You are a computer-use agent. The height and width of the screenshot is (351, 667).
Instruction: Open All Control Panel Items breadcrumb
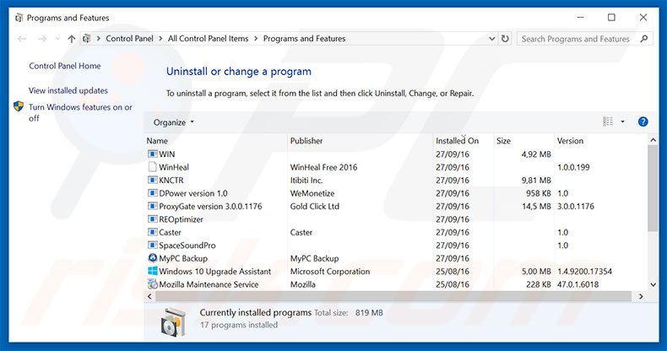pos(208,39)
